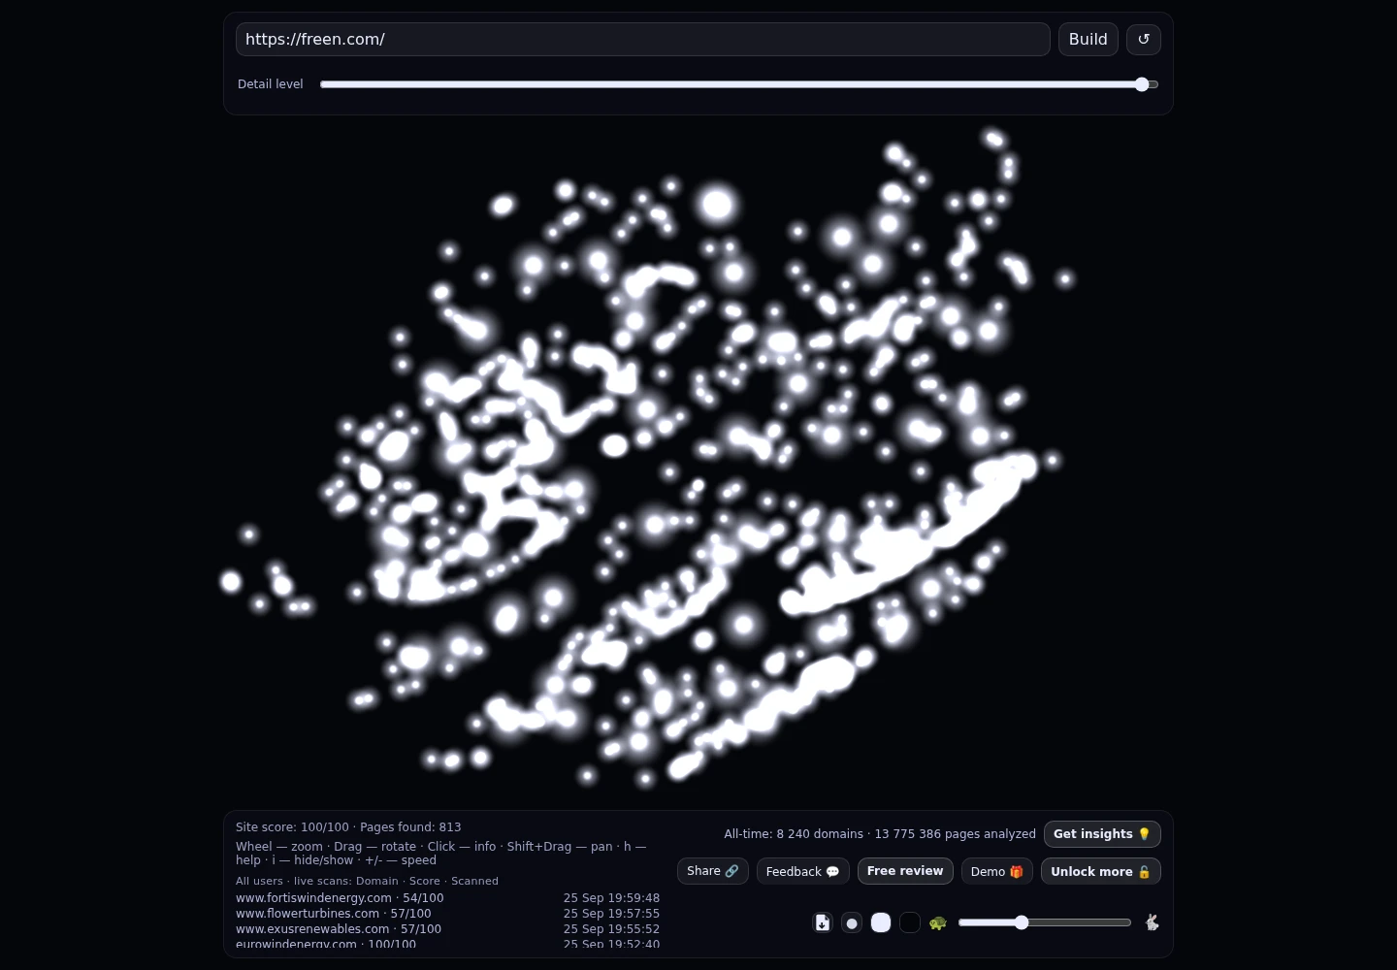This screenshot has width=1397, height=970.
Task: Request a Free review
Action: [905, 871]
